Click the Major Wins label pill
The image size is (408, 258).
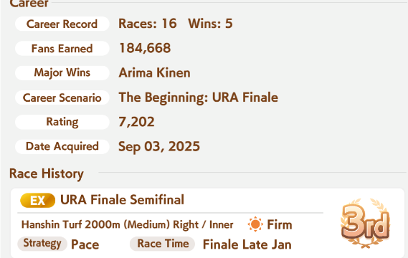(x=62, y=73)
